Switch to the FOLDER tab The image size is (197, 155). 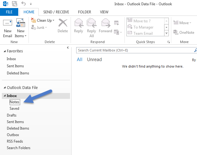tap(85, 12)
